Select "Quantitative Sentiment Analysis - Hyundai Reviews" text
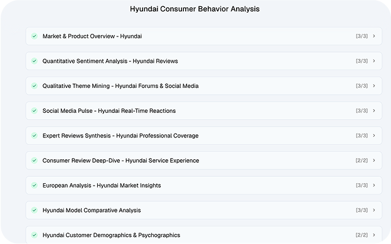391x244 pixels. coord(110,61)
